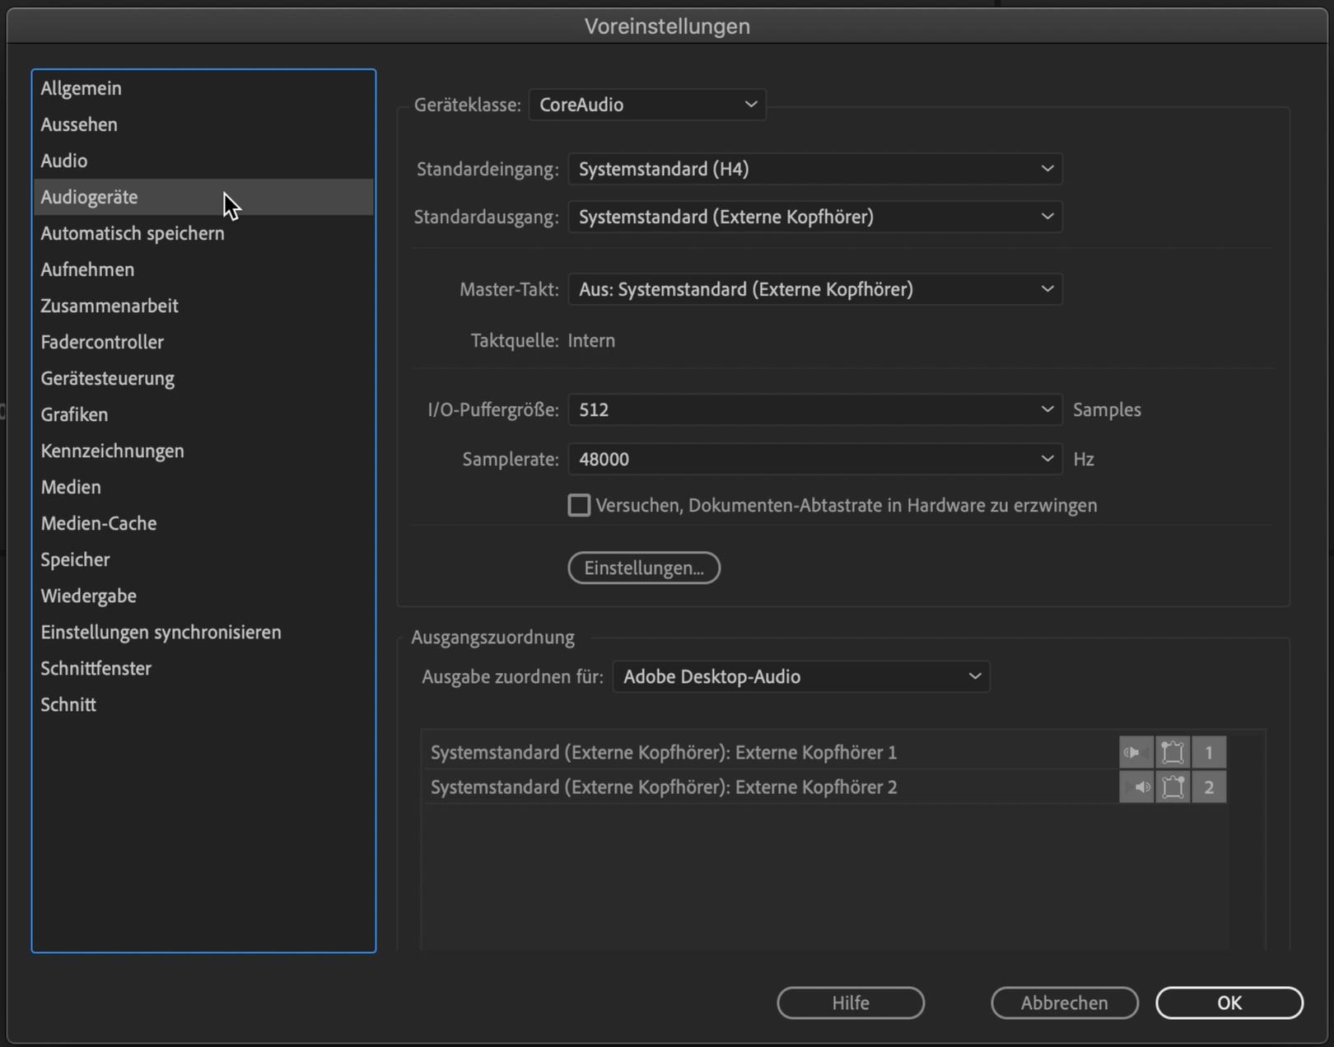Image resolution: width=1334 pixels, height=1047 pixels.
Task: Click the left speaker icon for Externe Kopfhörer 1
Action: tap(1136, 752)
